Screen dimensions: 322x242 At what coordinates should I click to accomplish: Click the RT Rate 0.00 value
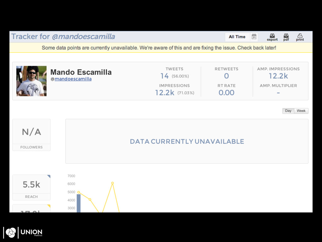coord(226,93)
